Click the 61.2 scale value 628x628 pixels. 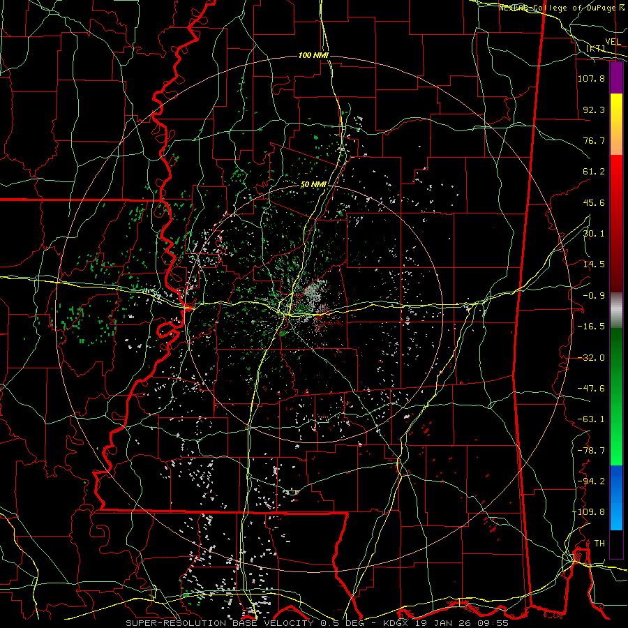594,172
